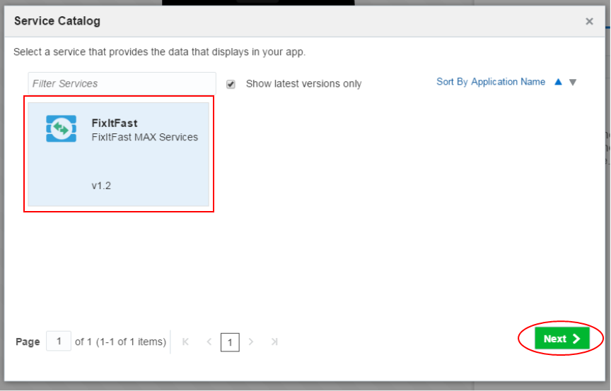Click the '1-1 of 1 items' page count text
Viewport: 611px width, 391px height.
click(120, 342)
